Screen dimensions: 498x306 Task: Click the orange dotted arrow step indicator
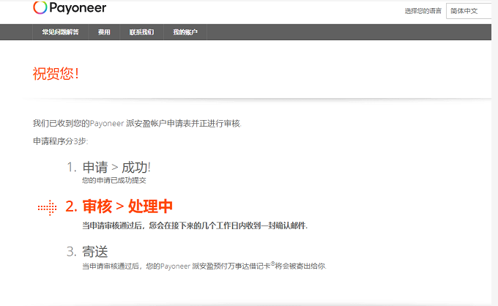pyautogui.click(x=47, y=207)
